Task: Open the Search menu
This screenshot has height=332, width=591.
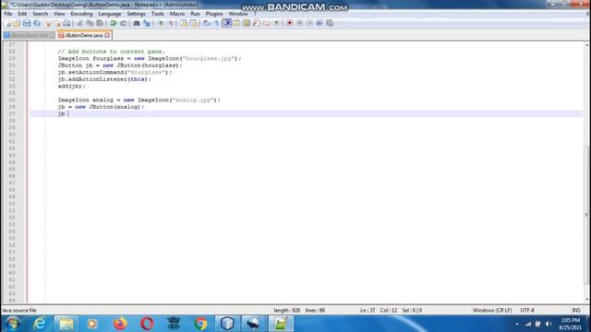Action: coord(40,14)
